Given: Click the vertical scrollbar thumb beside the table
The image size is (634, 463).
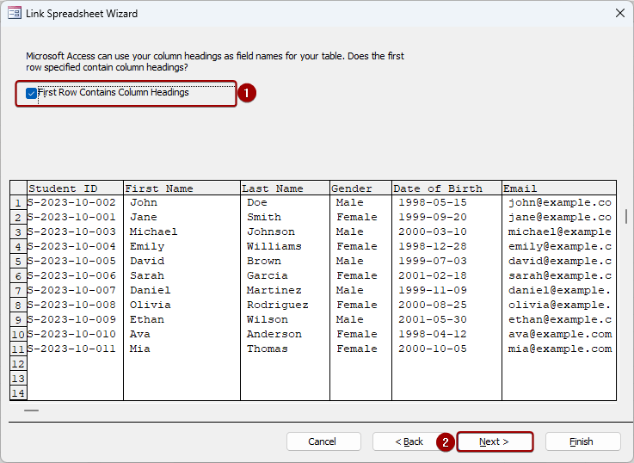Looking at the screenshot, I should [626, 216].
